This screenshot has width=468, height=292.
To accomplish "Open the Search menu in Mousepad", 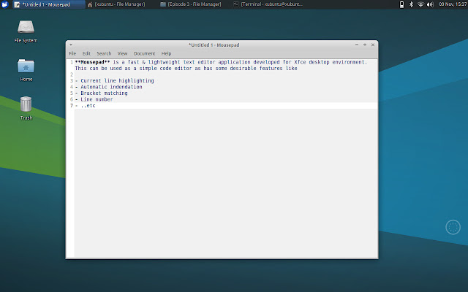I will 104,53.
